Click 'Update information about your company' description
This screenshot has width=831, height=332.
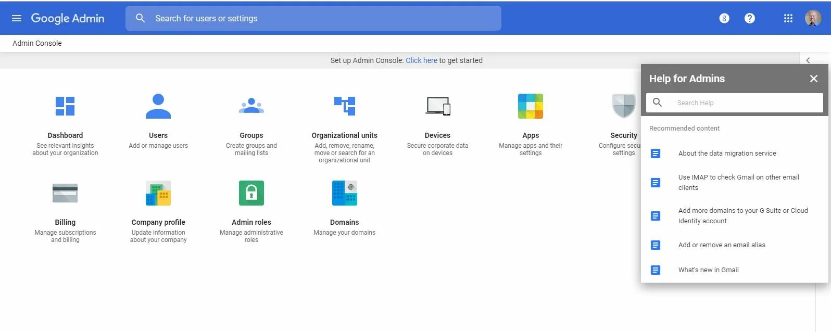tap(158, 236)
